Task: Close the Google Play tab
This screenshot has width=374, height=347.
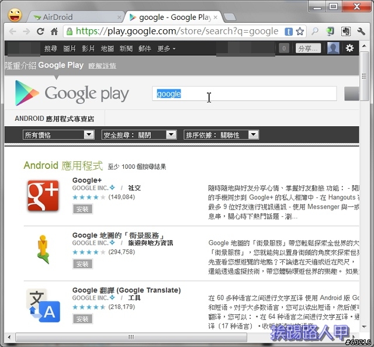Action: 216,18
